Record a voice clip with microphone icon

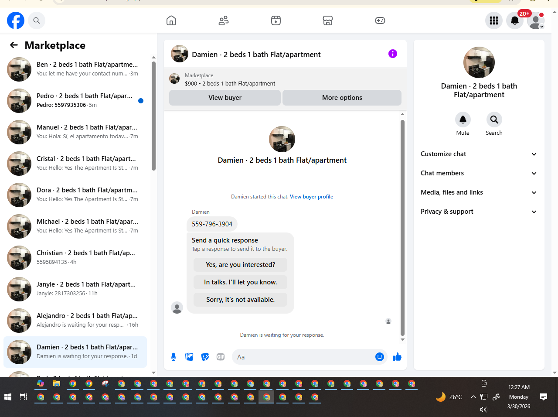(x=174, y=357)
